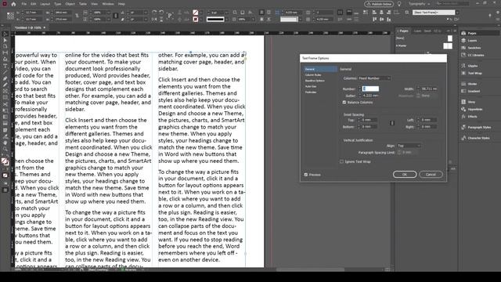This screenshot has width=501, height=282.
Task: Open the Typography workspace switcher
Action: pyautogui.click(x=419, y=4)
